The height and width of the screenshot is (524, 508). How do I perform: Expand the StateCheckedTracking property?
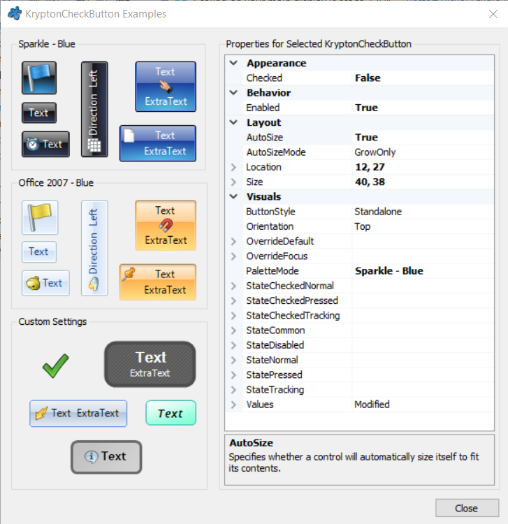(x=233, y=316)
